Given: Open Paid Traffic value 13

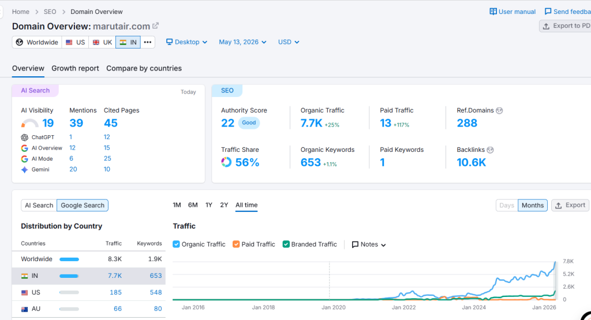Looking at the screenshot, I should (x=386, y=123).
